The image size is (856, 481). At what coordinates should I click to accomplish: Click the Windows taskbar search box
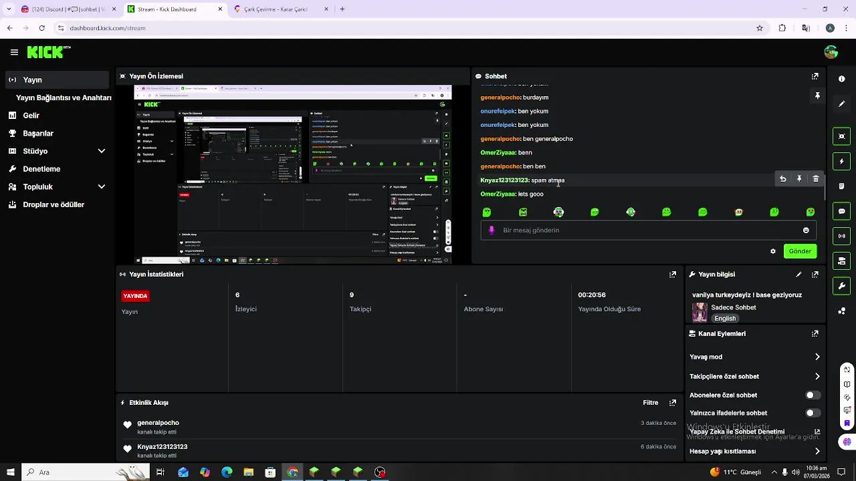click(x=86, y=472)
